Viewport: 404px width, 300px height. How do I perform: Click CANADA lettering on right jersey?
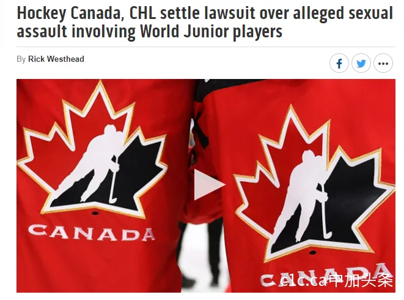(x=326, y=274)
